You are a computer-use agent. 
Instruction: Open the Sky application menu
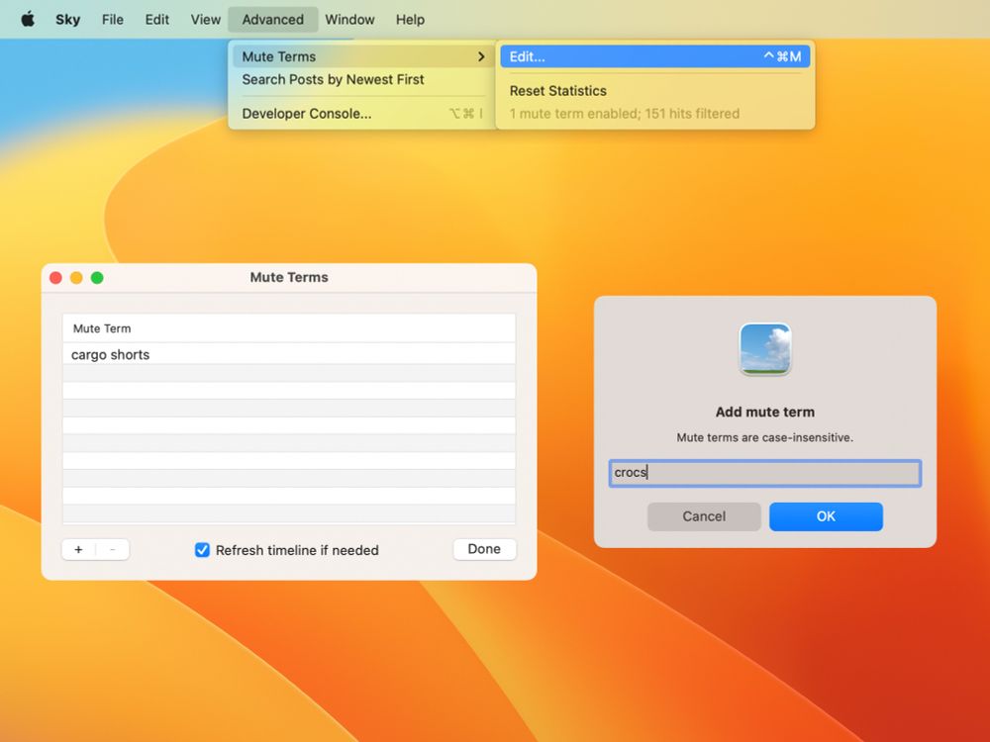(x=67, y=20)
